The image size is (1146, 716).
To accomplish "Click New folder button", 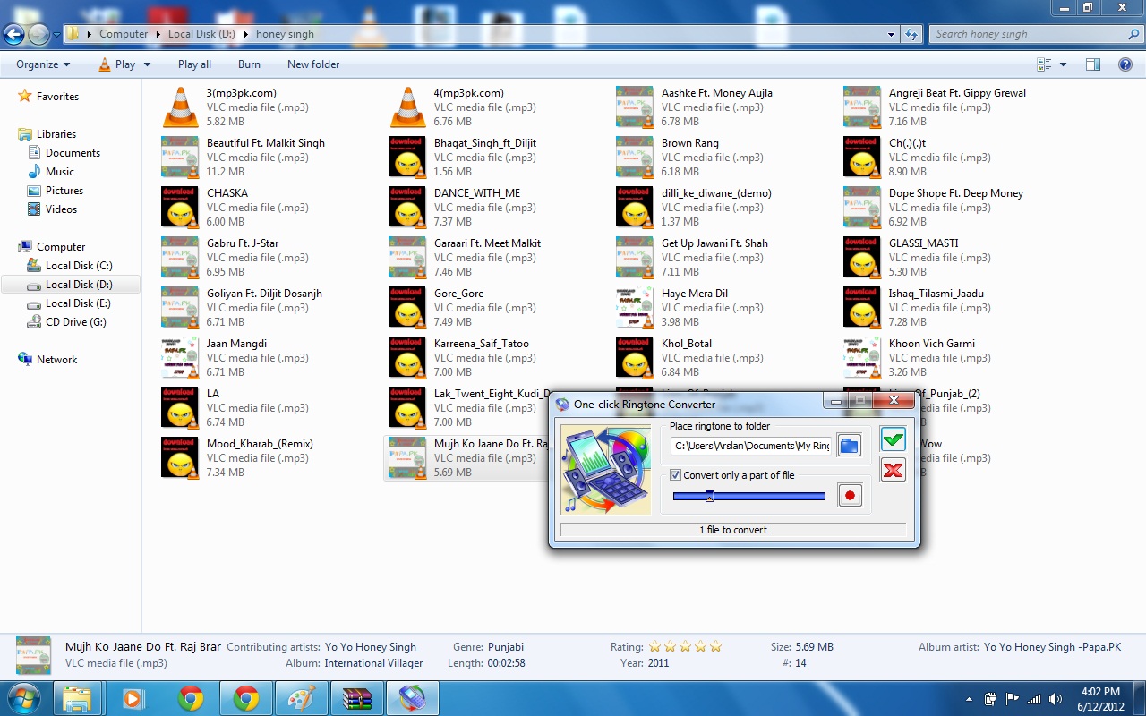I will click(x=313, y=64).
